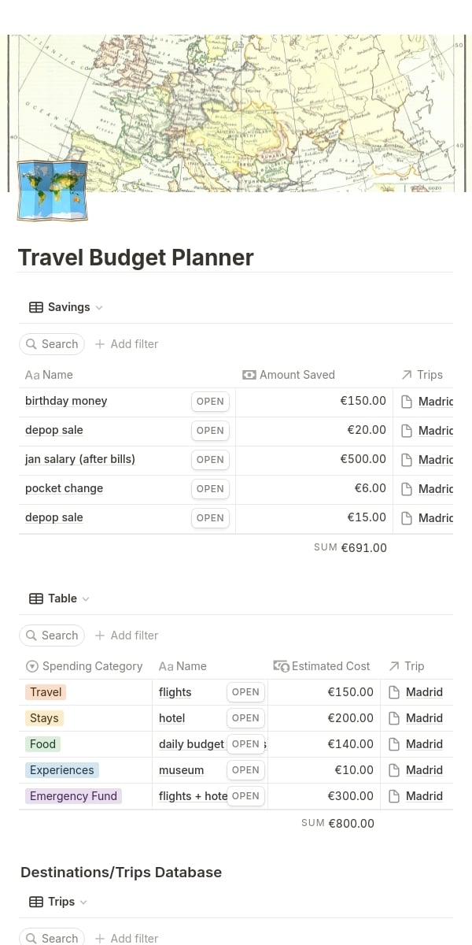
Task: Expand the Trips view dropdown chevron
Action: pyautogui.click(x=83, y=902)
